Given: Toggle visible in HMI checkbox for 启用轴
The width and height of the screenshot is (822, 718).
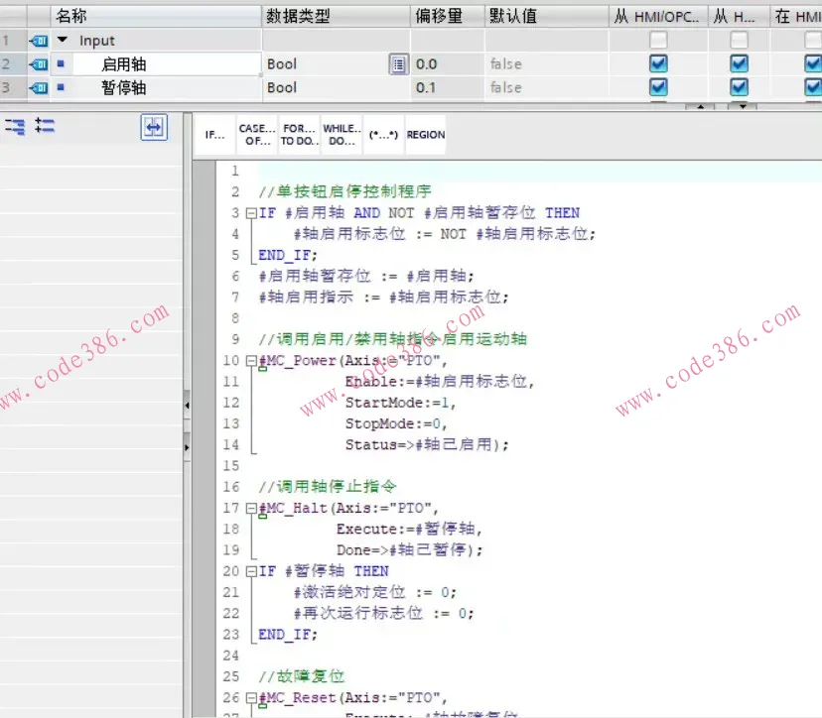Looking at the screenshot, I should coord(813,63).
